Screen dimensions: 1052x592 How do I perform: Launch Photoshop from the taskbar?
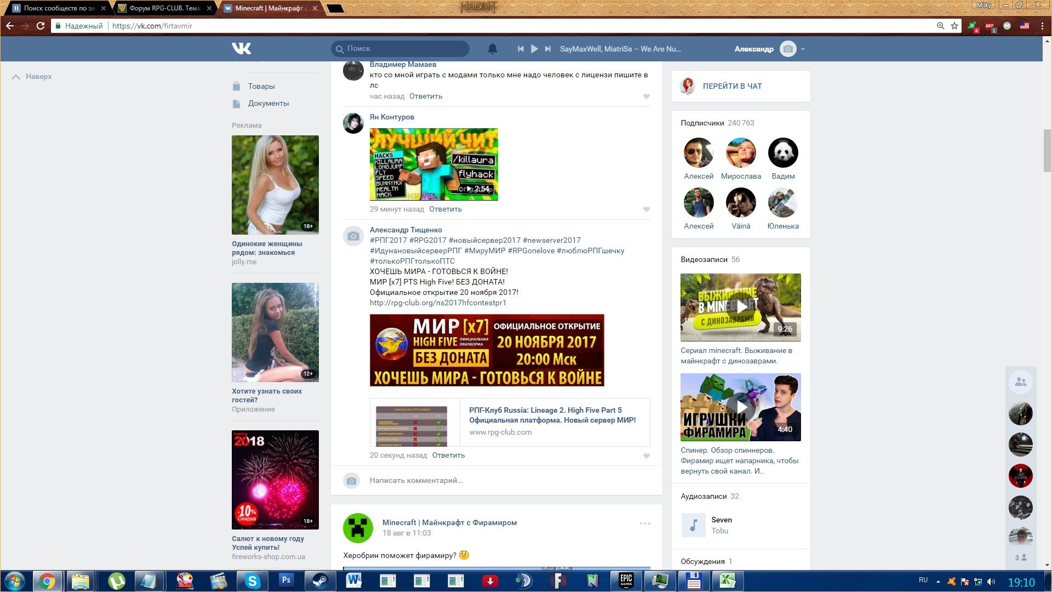click(286, 580)
